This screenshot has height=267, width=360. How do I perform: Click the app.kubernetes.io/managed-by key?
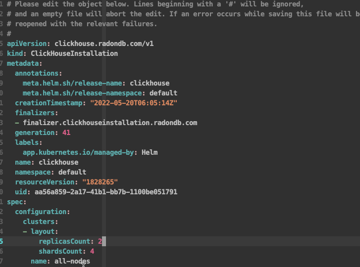(x=78, y=152)
